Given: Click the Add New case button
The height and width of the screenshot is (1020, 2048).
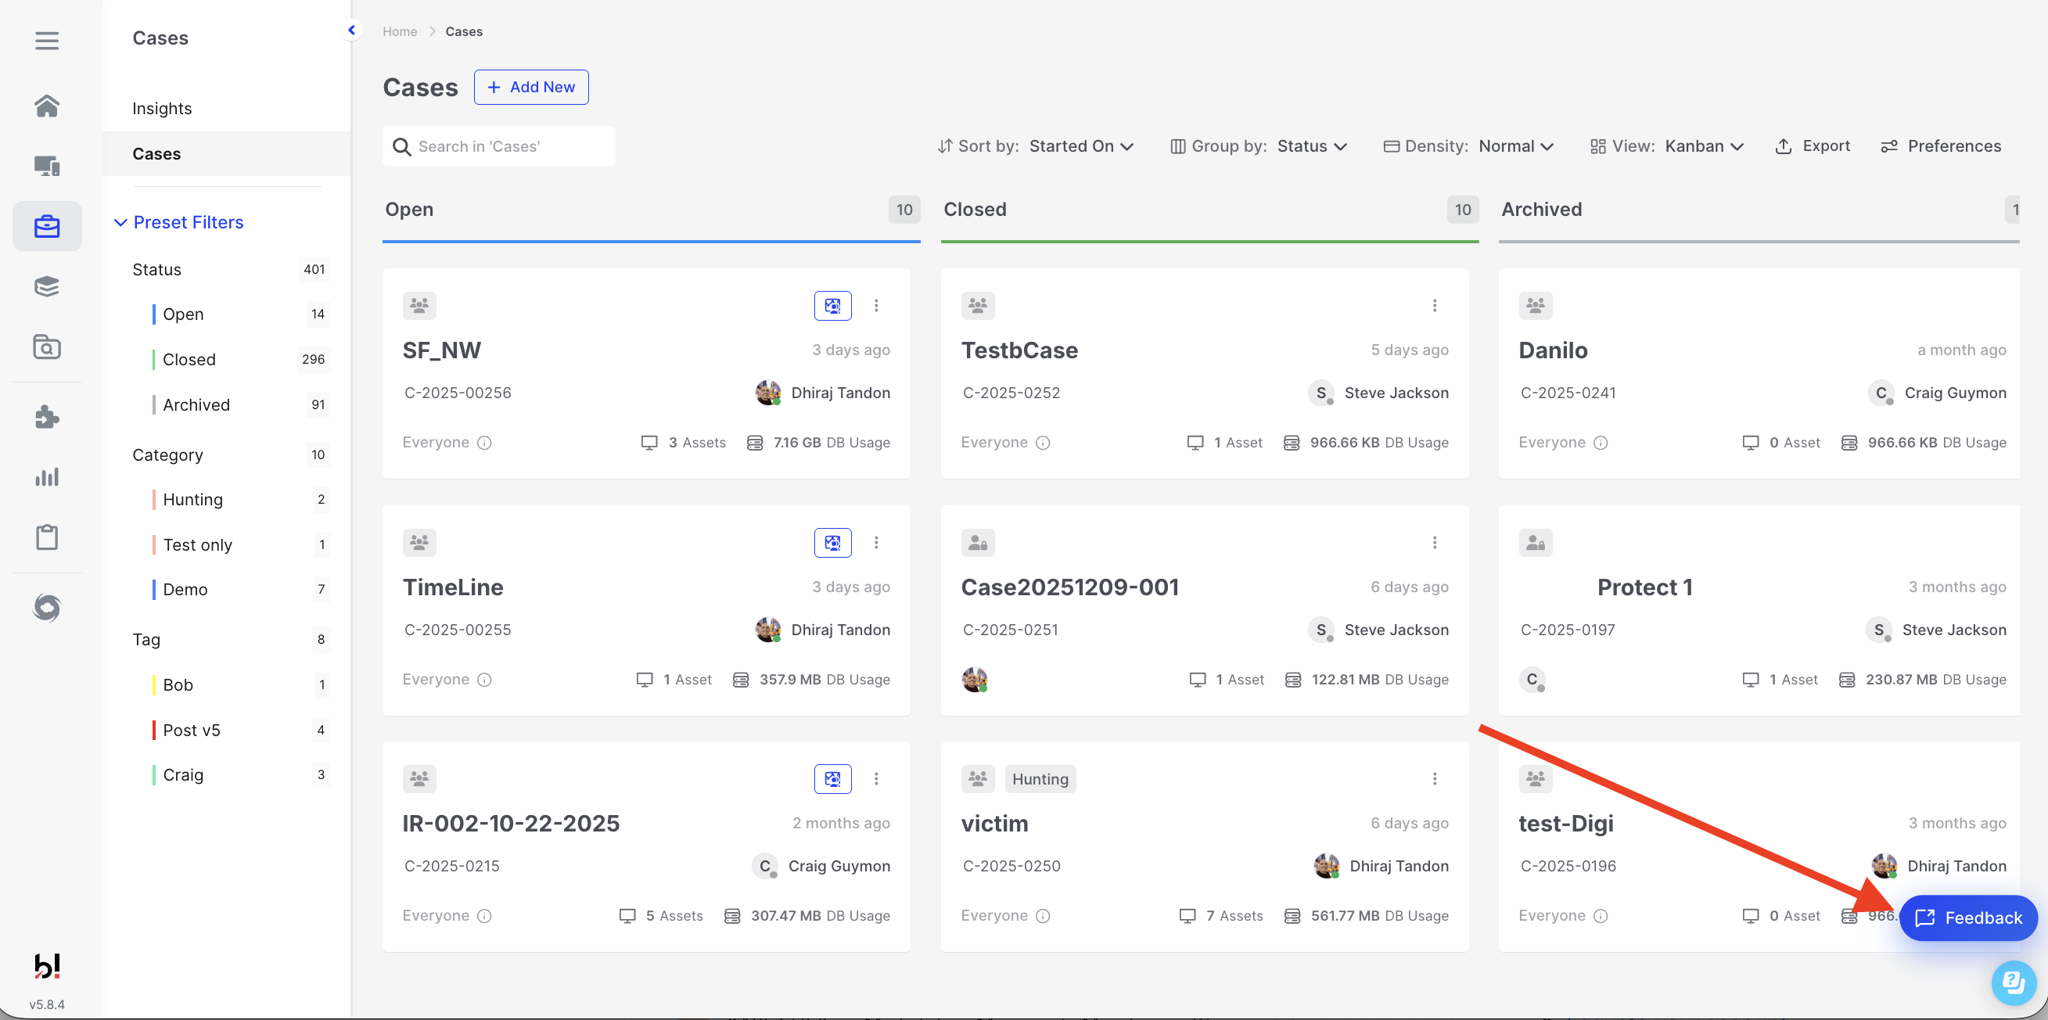Looking at the screenshot, I should pyautogui.click(x=531, y=88).
